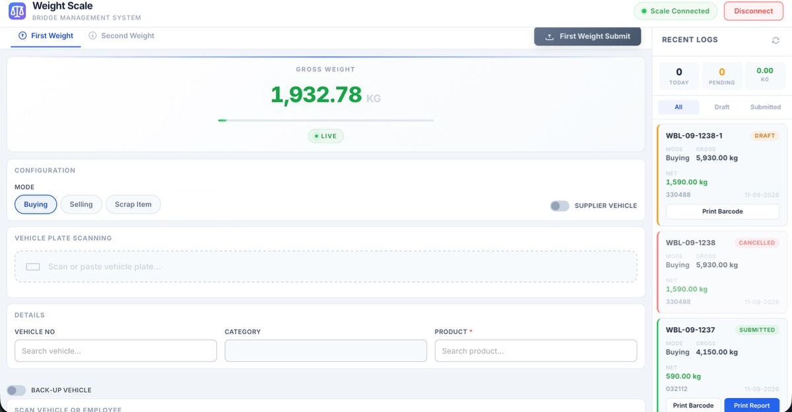Click the CANCELLED badge on WBL-09-1238
792x412 pixels.
coord(757,243)
